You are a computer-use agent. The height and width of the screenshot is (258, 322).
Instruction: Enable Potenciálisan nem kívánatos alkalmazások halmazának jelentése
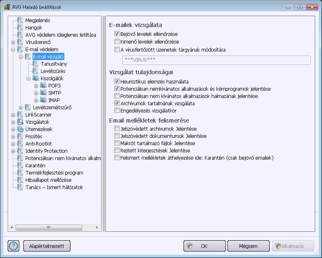coord(117,96)
